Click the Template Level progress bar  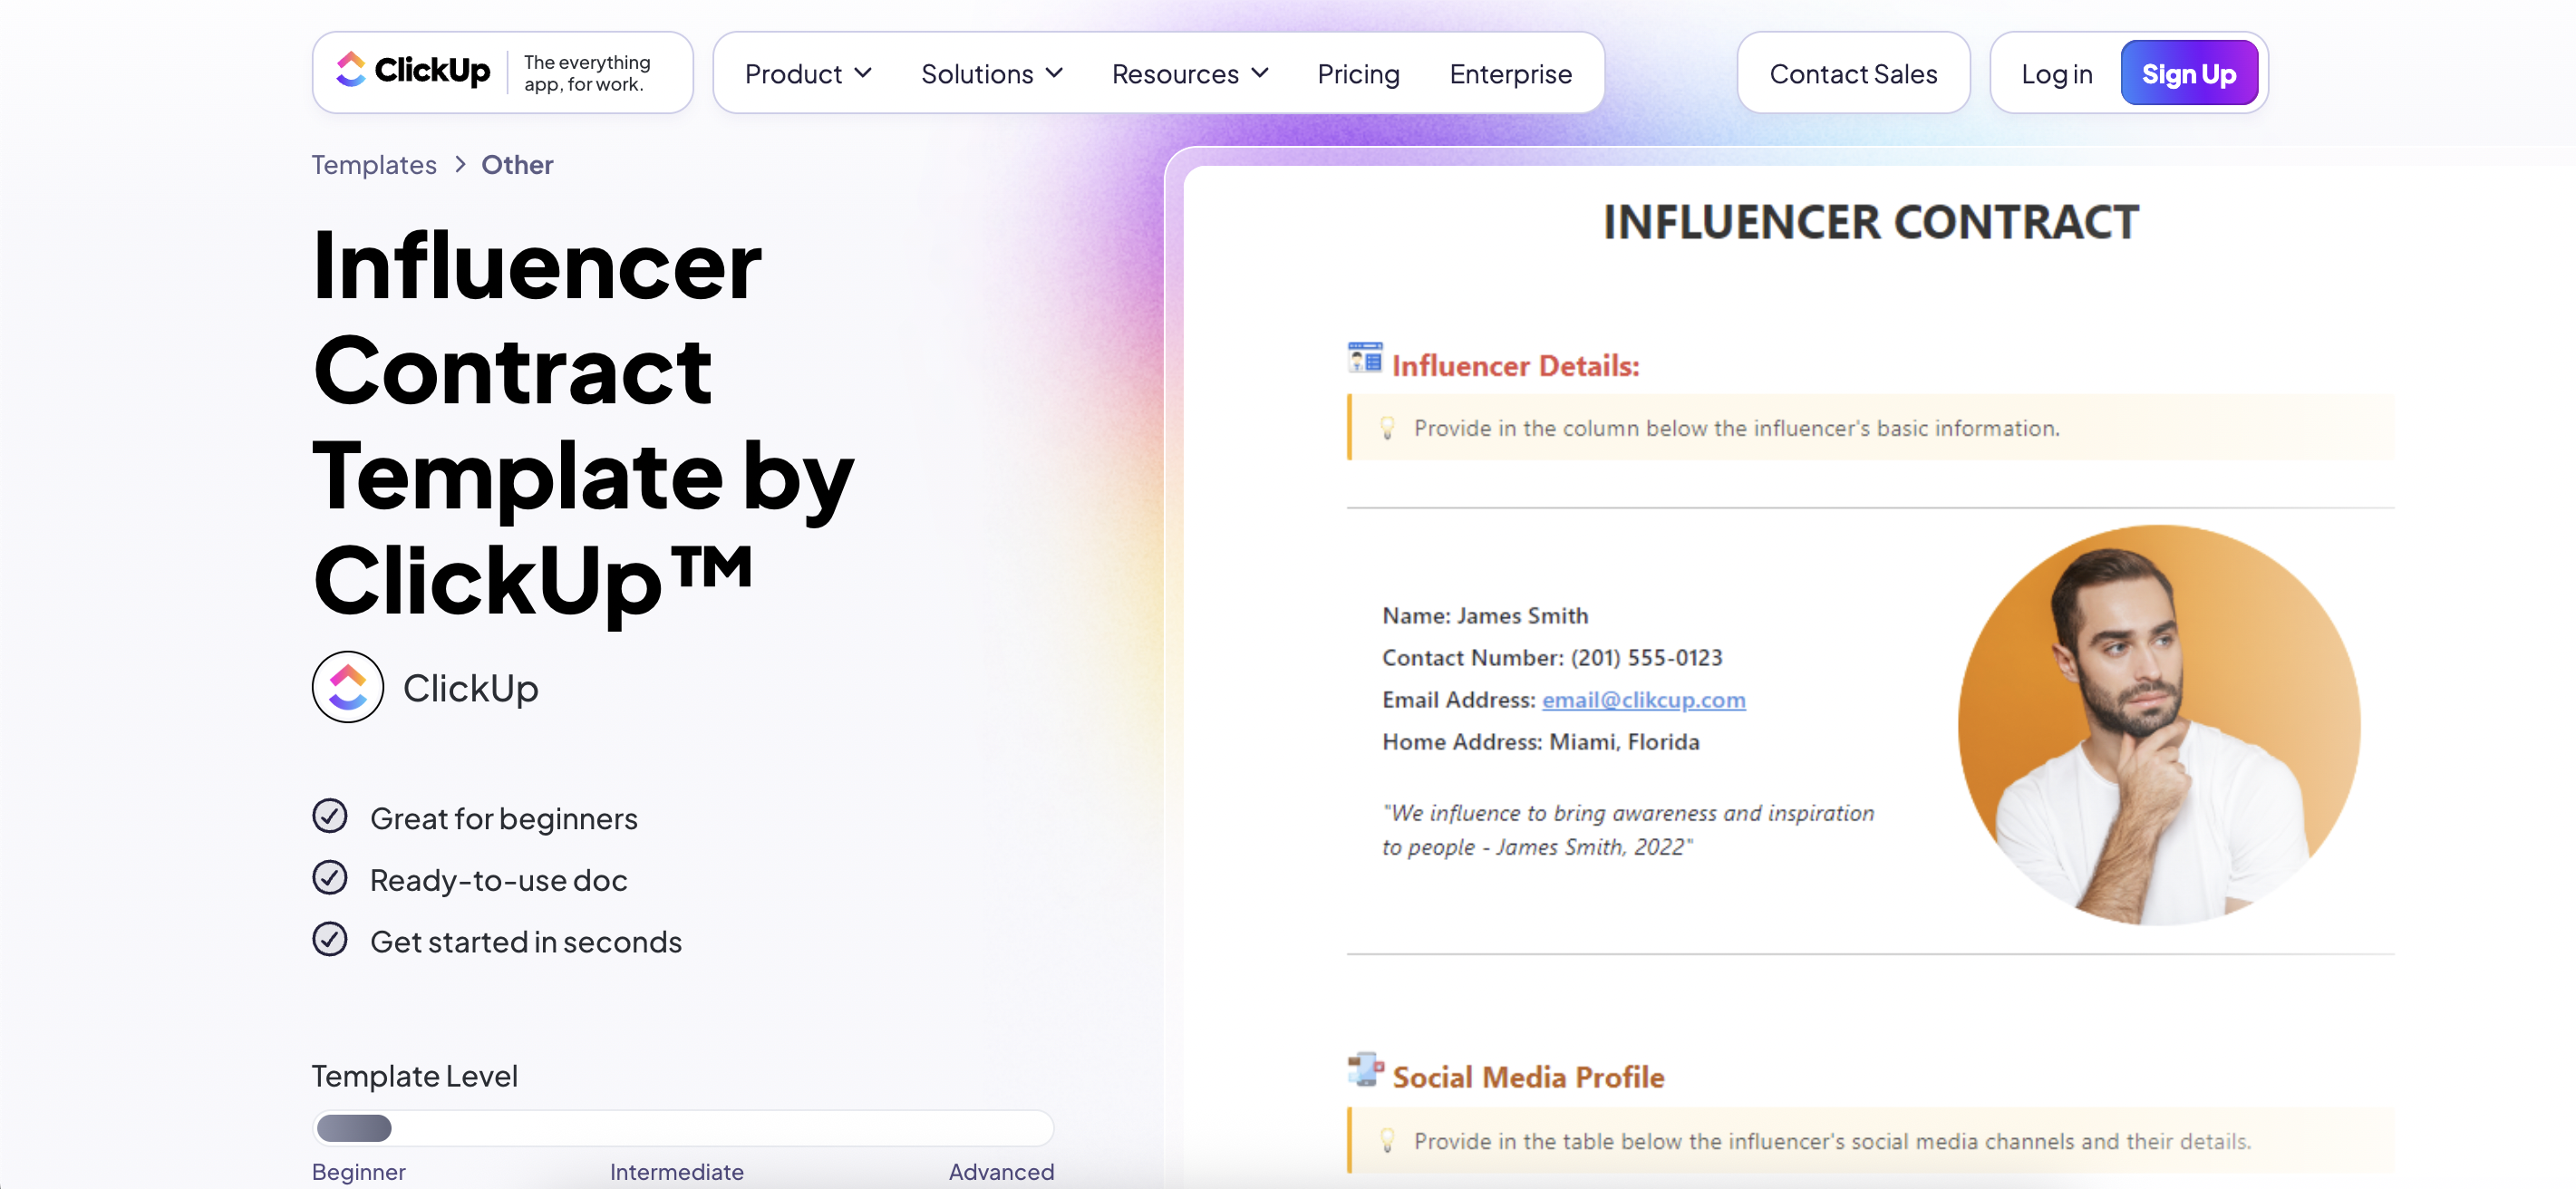[x=682, y=1128]
